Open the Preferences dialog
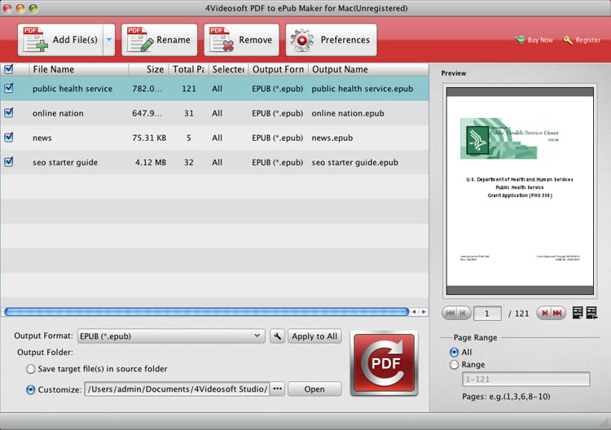611x430 pixels. tap(331, 40)
